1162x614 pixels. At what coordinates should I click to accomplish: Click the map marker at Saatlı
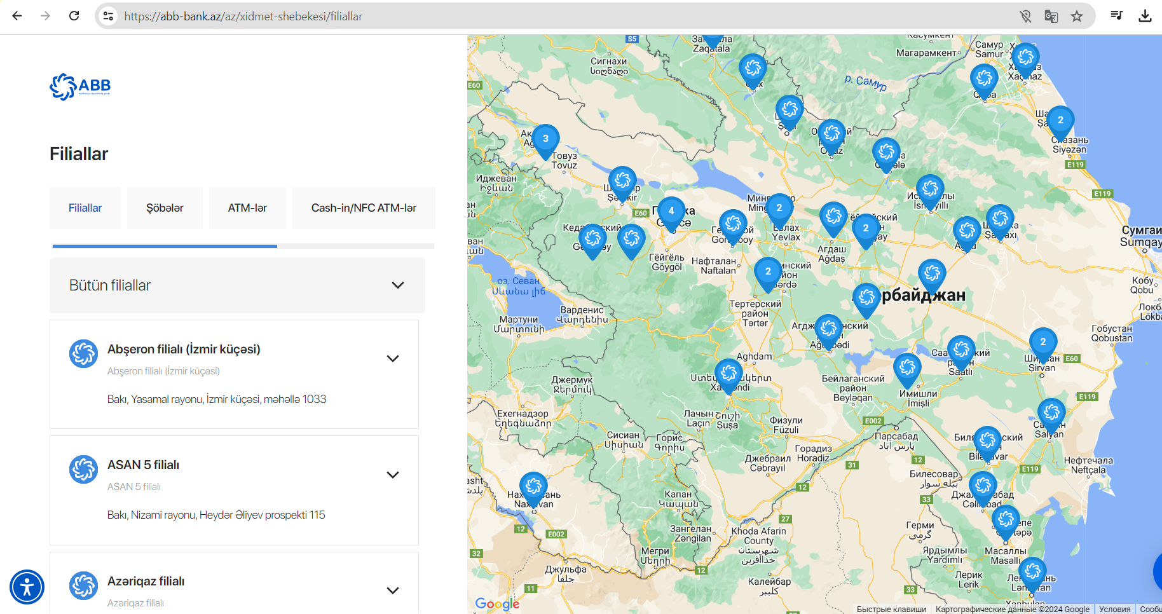962,352
